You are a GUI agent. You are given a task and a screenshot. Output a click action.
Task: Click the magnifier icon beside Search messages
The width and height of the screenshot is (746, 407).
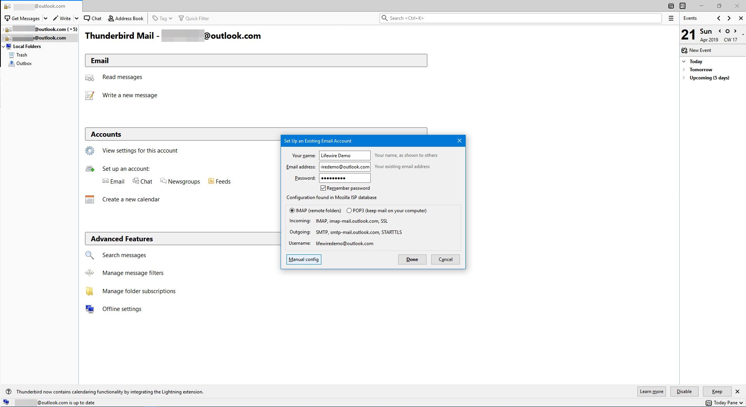[x=90, y=255]
